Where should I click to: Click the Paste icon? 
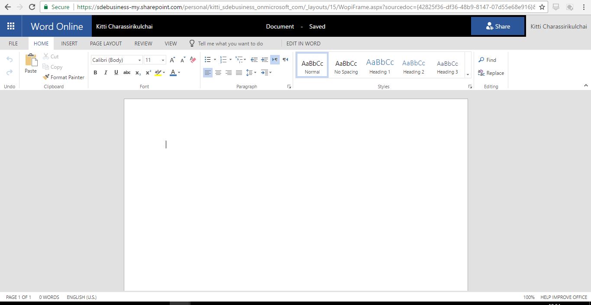[31, 61]
